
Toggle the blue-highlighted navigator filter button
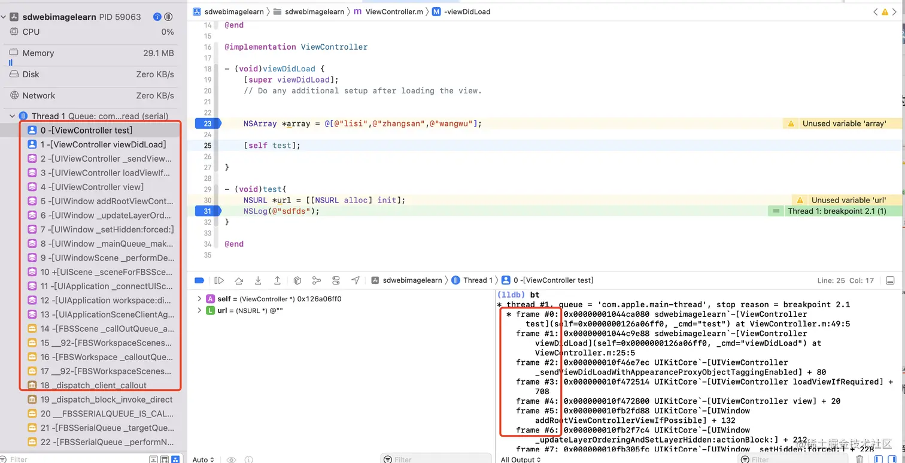(175, 459)
